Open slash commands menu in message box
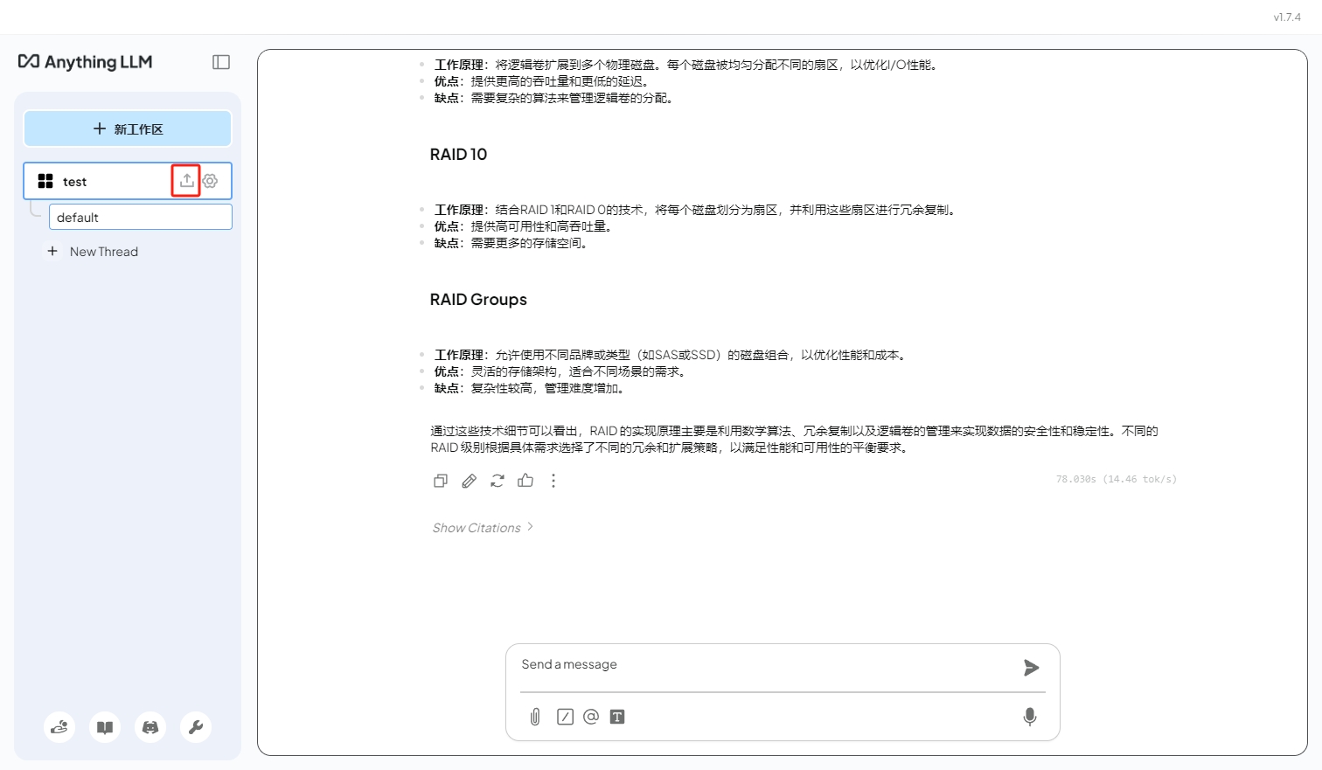1322x770 pixels. [x=565, y=717]
